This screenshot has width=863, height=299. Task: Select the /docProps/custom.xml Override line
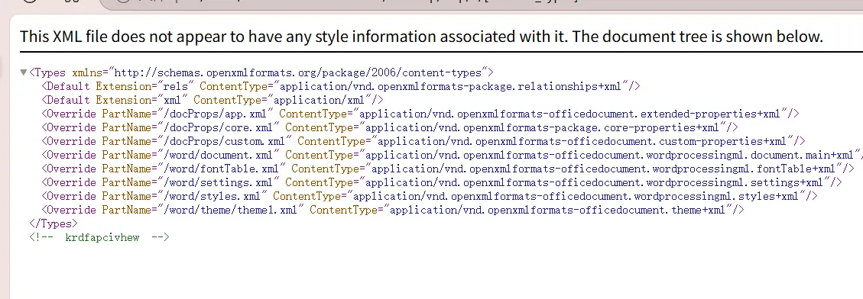[423, 141]
